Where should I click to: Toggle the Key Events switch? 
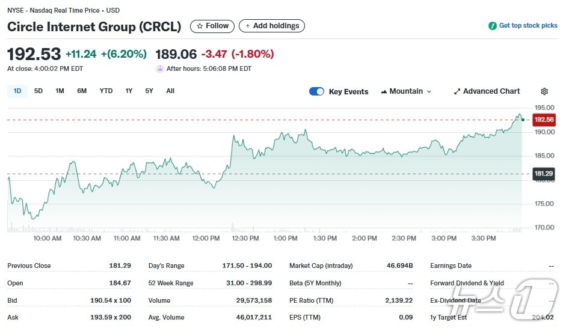click(316, 91)
